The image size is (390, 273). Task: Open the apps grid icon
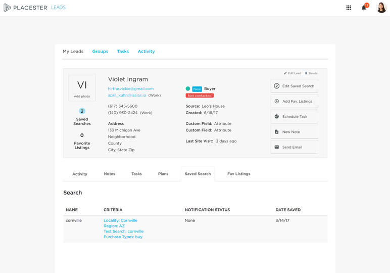coord(349,8)
